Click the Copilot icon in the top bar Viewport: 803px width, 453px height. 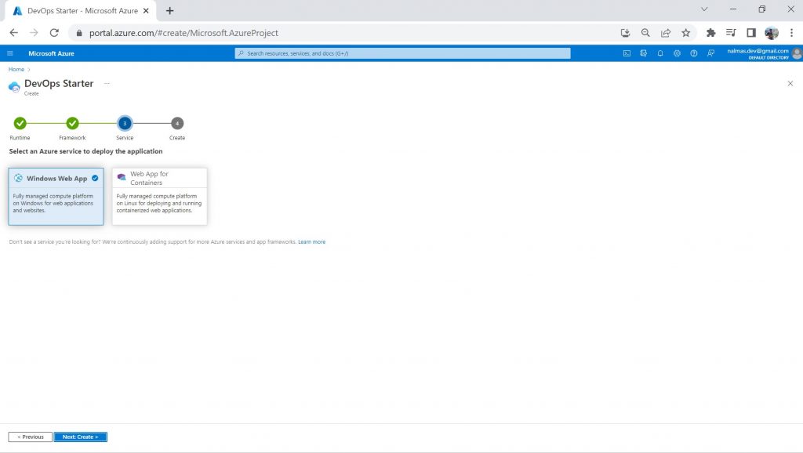click(645, 53)
